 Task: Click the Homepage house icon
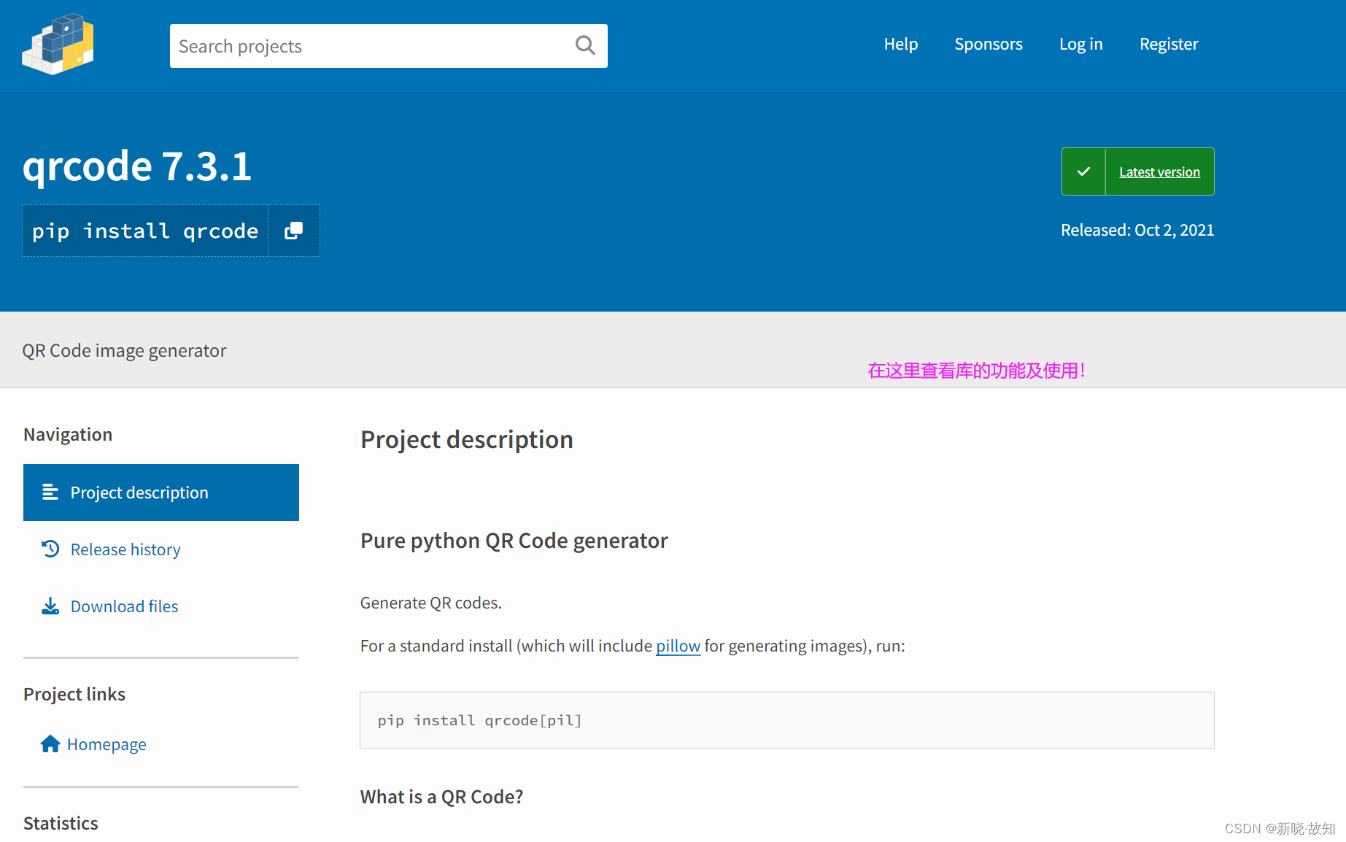tap(50, 743)
